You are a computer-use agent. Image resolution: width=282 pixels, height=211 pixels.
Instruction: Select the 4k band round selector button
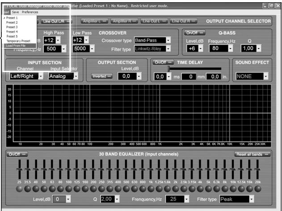click(200, 189)
